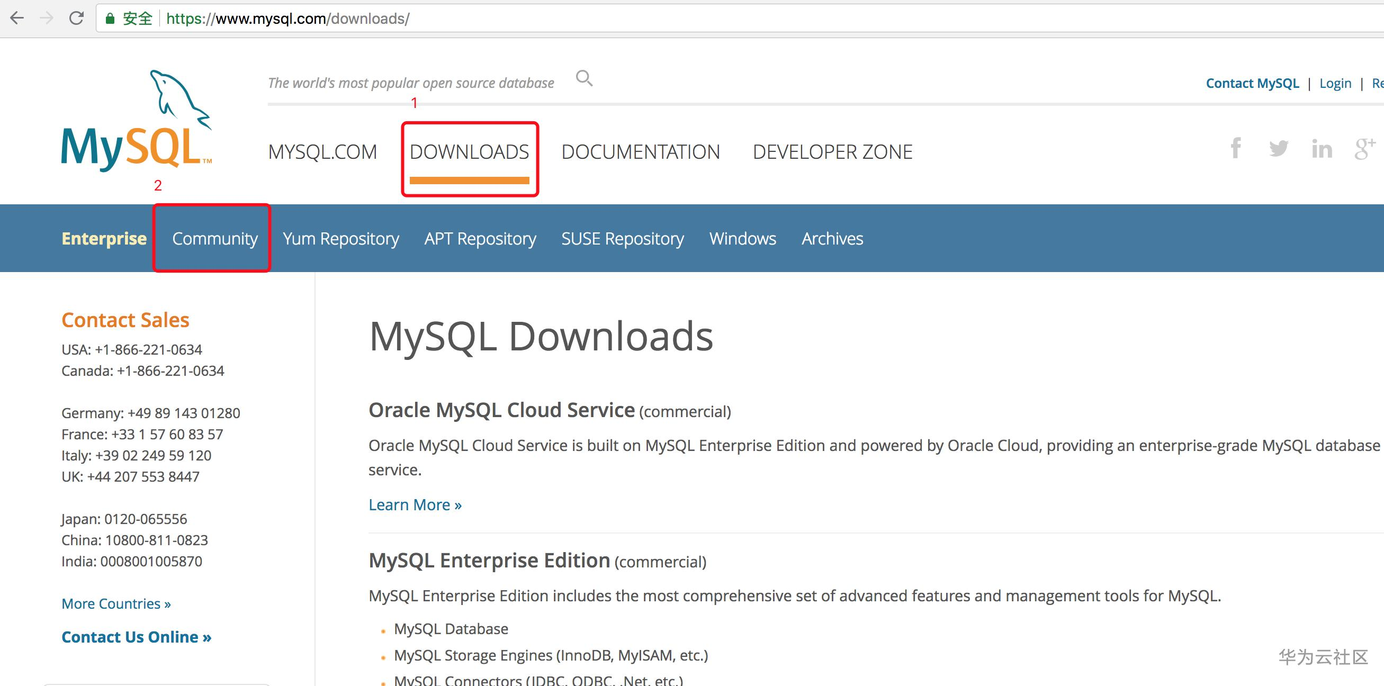Open the Twitter bird icon
This screenshot has width=1384, height=686.
(1278, 148)
